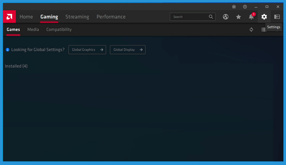286x165 pixels.
Task: Open the web browser globe icon
Action: click(x=226, y=17)
